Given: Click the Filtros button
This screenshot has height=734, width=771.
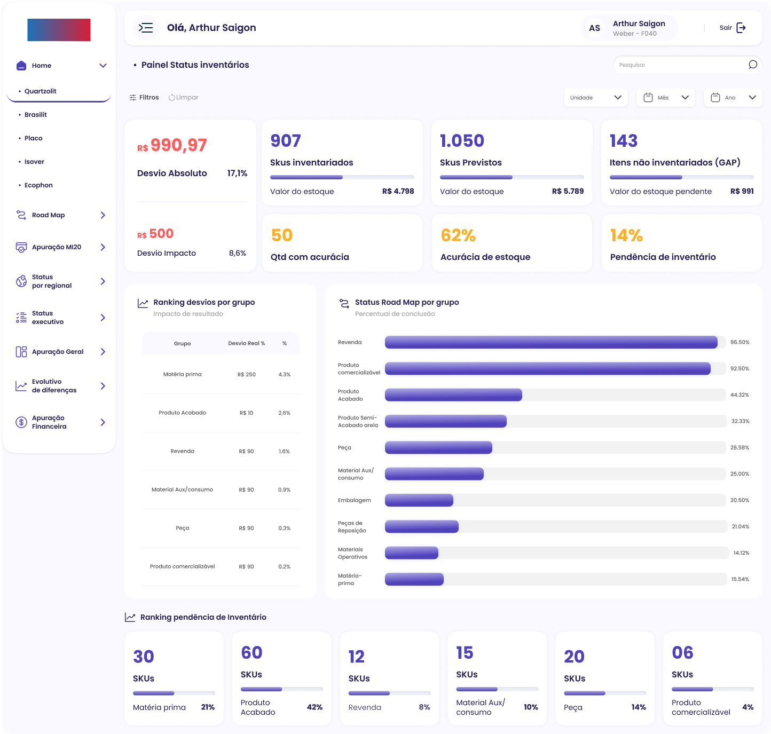Looking at the screenshot, I should coord(144,98).
